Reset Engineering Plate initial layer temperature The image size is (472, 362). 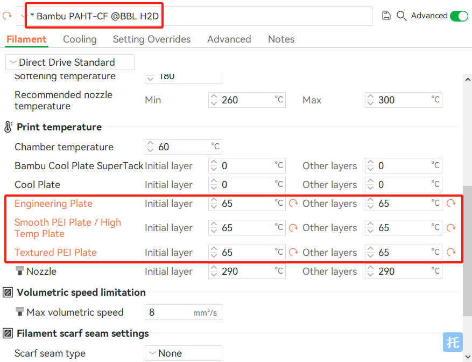293,204
